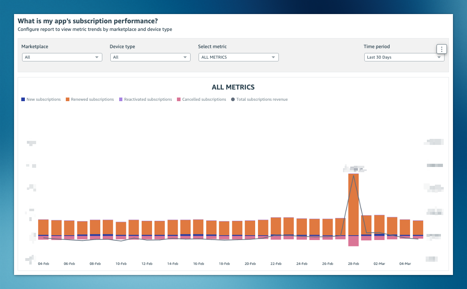Hide Cancelled subscriptions from the chart

coord(201,99)
